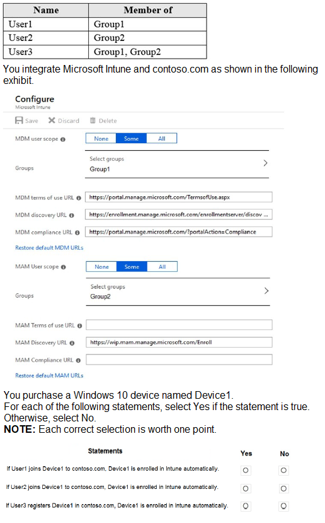Click the Delete button label
The image size is (325, 523).
(108, 120)
